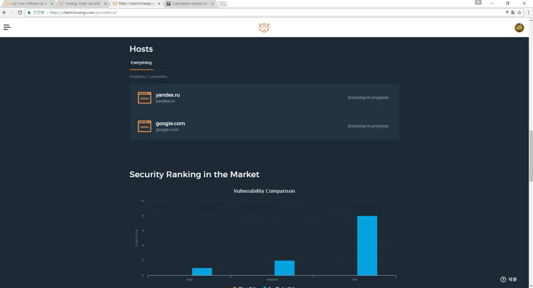Screen dimensions: 533x288
Task: Click the green secure lock icon
Action: coord(29,12)
